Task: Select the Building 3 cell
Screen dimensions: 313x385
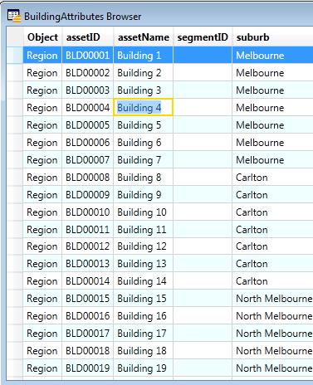Action: coord(144,90)
